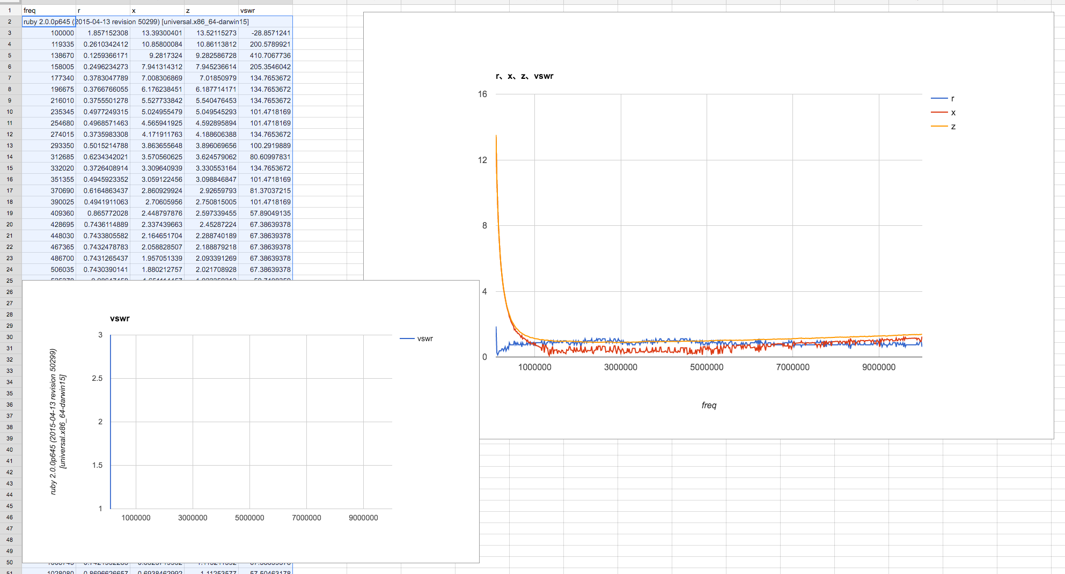
Task: Select the 'freq' horizontal axis title
Action: [708, 406]
